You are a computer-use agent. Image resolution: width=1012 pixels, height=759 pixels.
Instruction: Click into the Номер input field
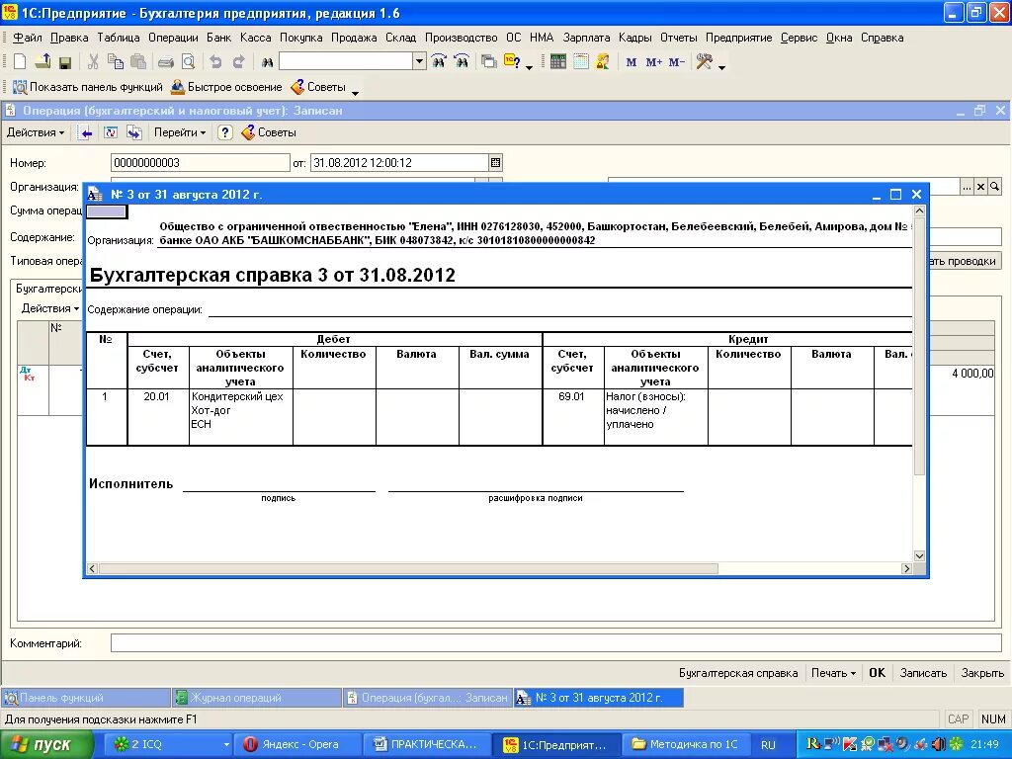click(x=200, y=163)
